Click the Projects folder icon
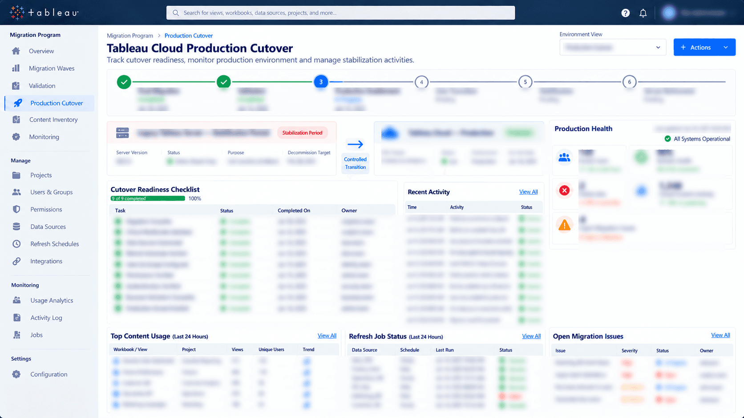 click(x=16, y=175)
